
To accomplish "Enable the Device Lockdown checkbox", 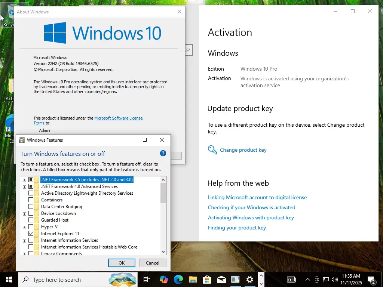I will pos(31,213).
